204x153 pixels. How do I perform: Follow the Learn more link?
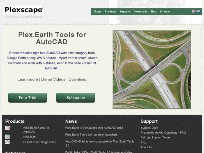[x=28, y=79]
